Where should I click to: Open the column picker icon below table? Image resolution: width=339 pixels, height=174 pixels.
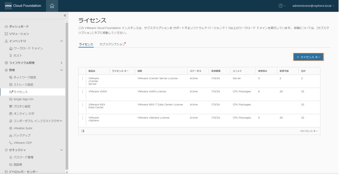(83, 131)
